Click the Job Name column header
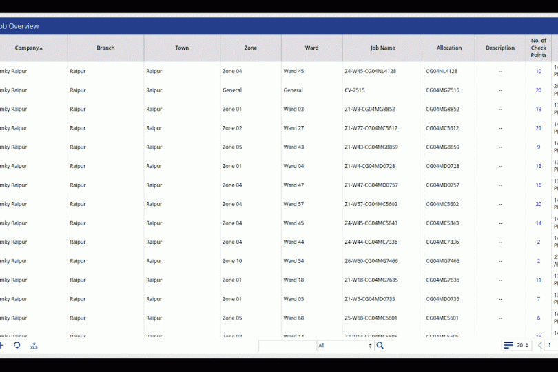The height and width of the screenshot is (372, 558). [x=383, y=48]
